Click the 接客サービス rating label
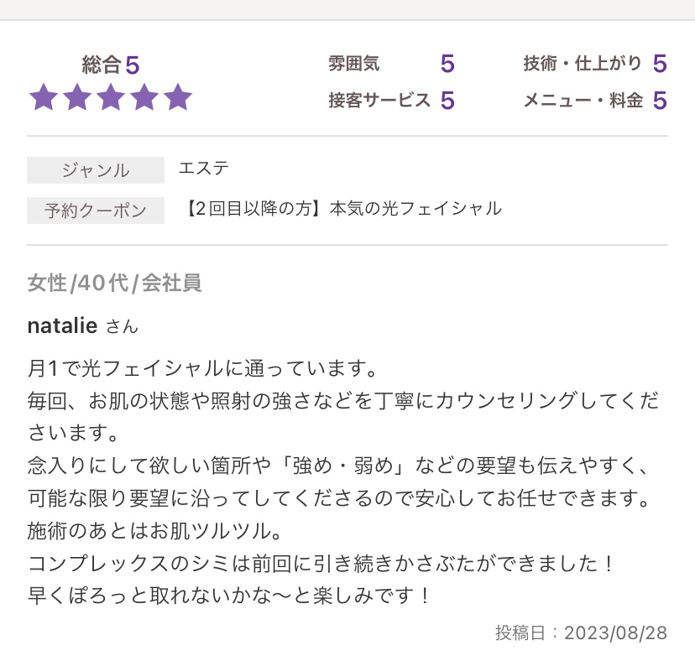Viewport: 695px width, 661px height. tap(379, 100)
